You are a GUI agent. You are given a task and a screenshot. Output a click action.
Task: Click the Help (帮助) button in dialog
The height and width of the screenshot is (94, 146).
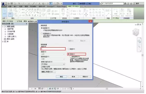point(85,77)
